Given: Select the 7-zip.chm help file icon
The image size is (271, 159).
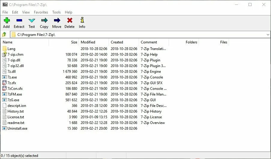Looking at the screenshot, I should tap(4, 54).
